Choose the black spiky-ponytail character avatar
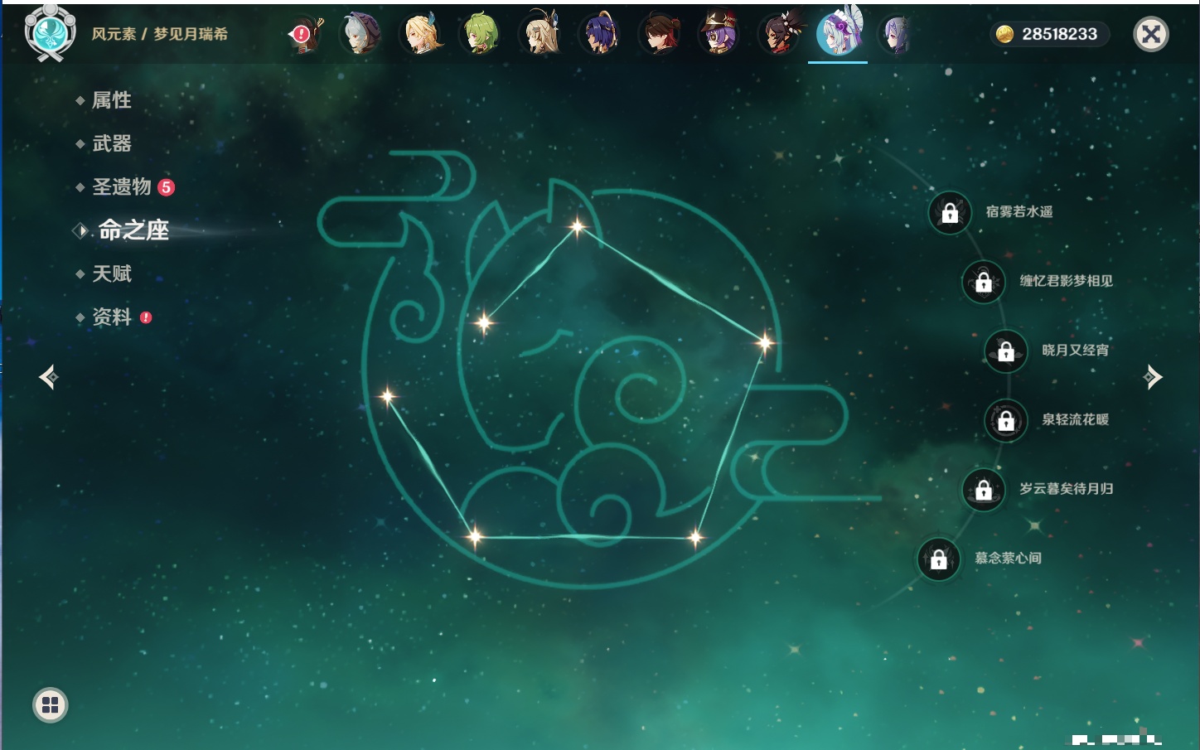This screenshot has width=1200, height=750. tap(780, 35)
